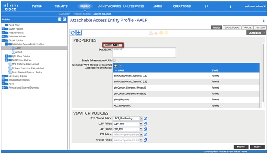This screenshot has height=154, width=268.
Task: Collapse Attachable Access Entity Profiles node
Action: pyautogui.click(x=6, y=44)
